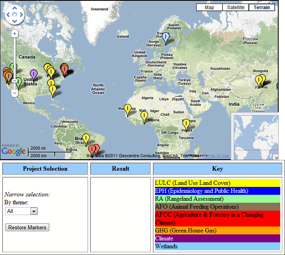The width and height of the screenshot is (285, 255).
Task: Switch to Map view
Action: tap(209, 8)
